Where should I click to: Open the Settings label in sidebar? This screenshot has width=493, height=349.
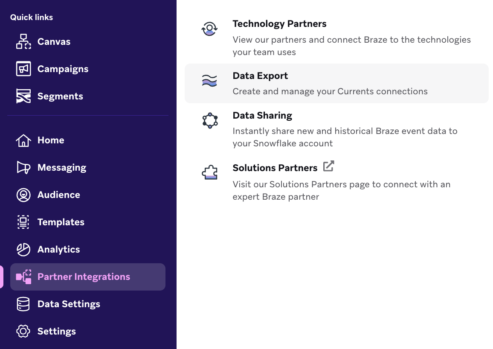(x=57, y=332)
